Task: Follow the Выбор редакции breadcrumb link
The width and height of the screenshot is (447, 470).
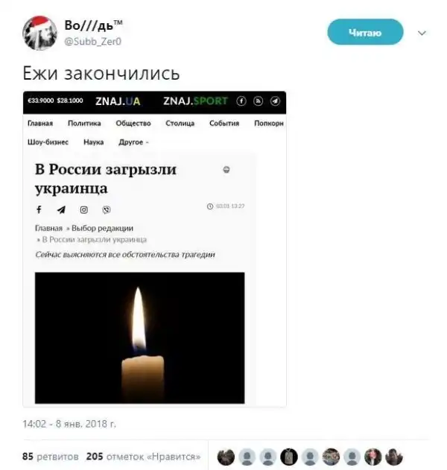Action: [x=102, y=228]
